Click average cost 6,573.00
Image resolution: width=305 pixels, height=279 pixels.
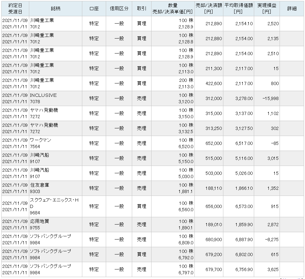(244, 206)
